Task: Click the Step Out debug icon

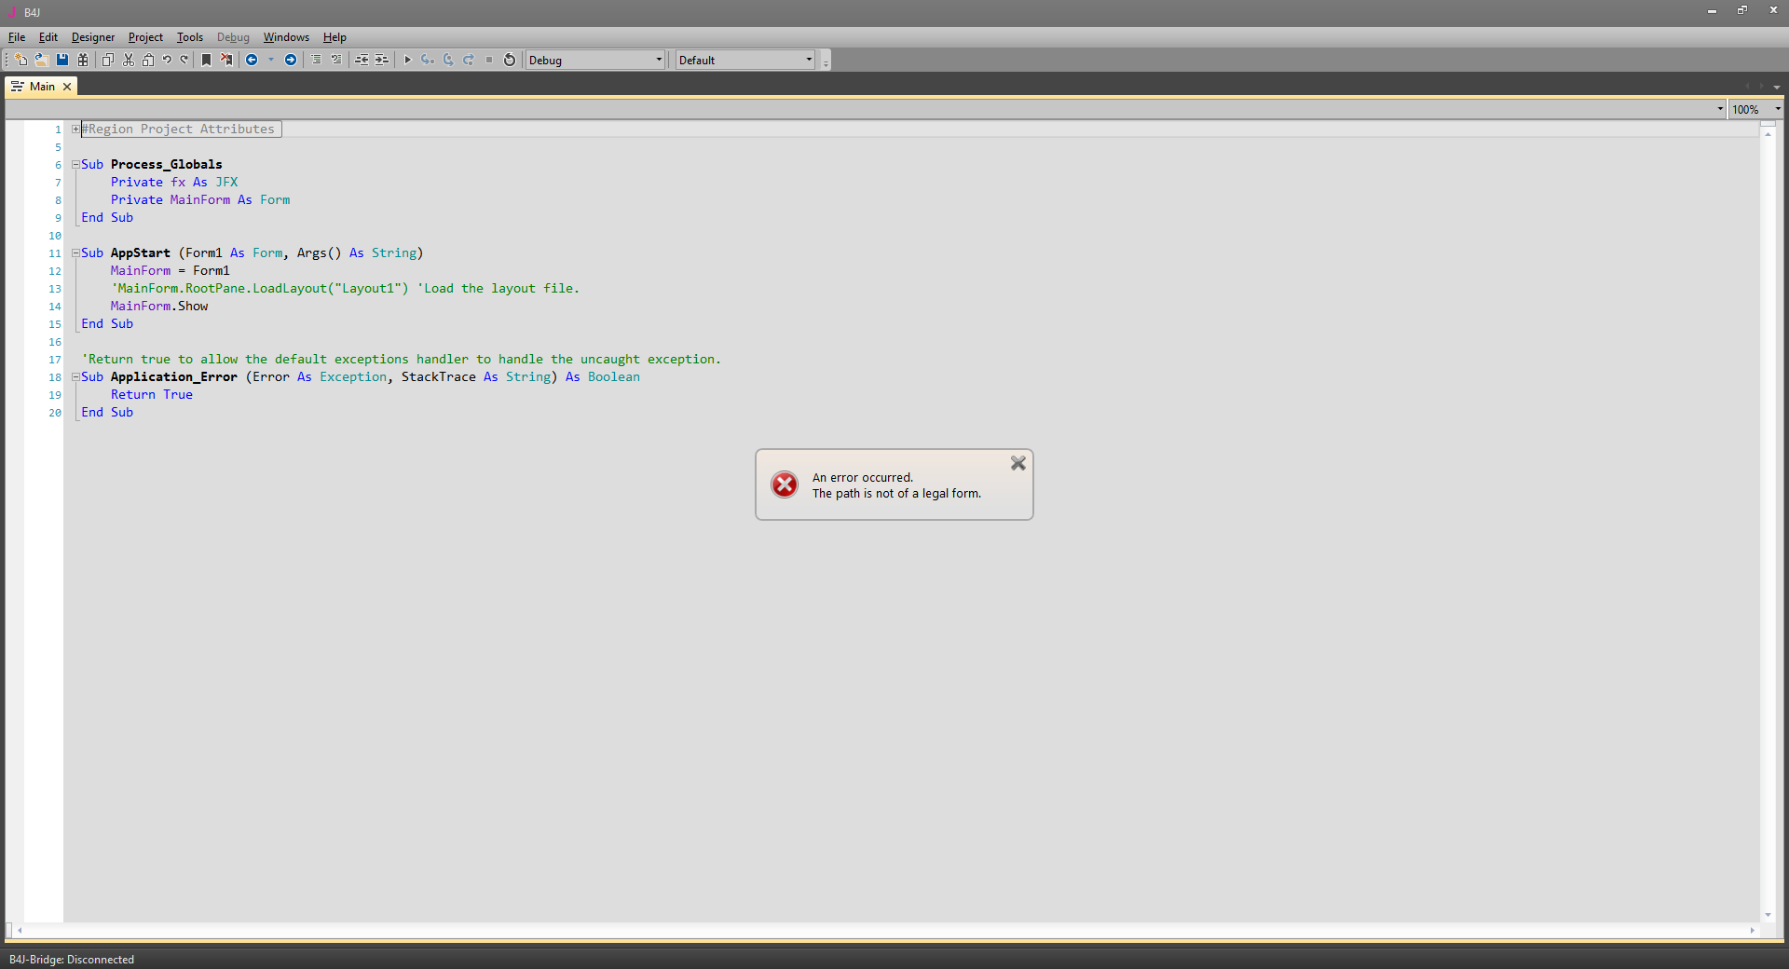Action: coord(469,60)
